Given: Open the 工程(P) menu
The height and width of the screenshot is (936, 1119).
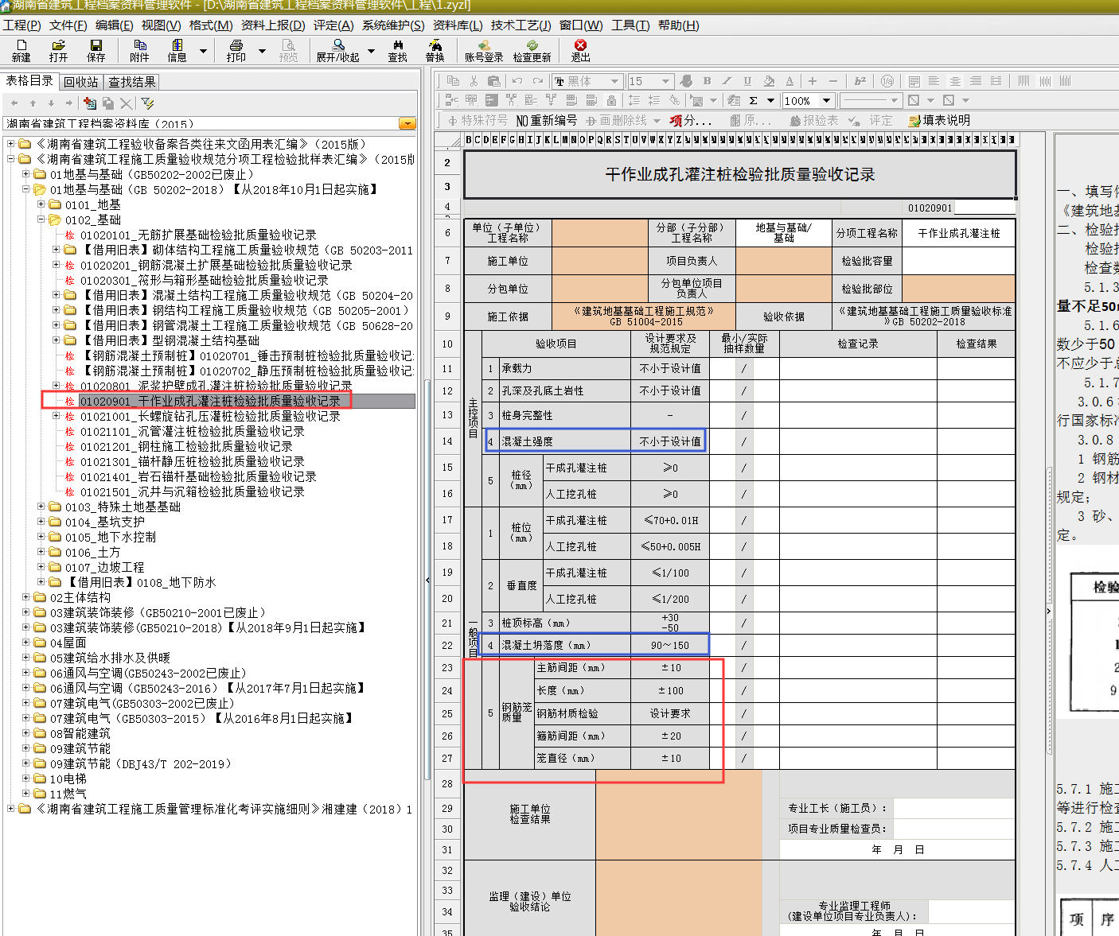Looking at the screenshot, I should coord(22,25).
